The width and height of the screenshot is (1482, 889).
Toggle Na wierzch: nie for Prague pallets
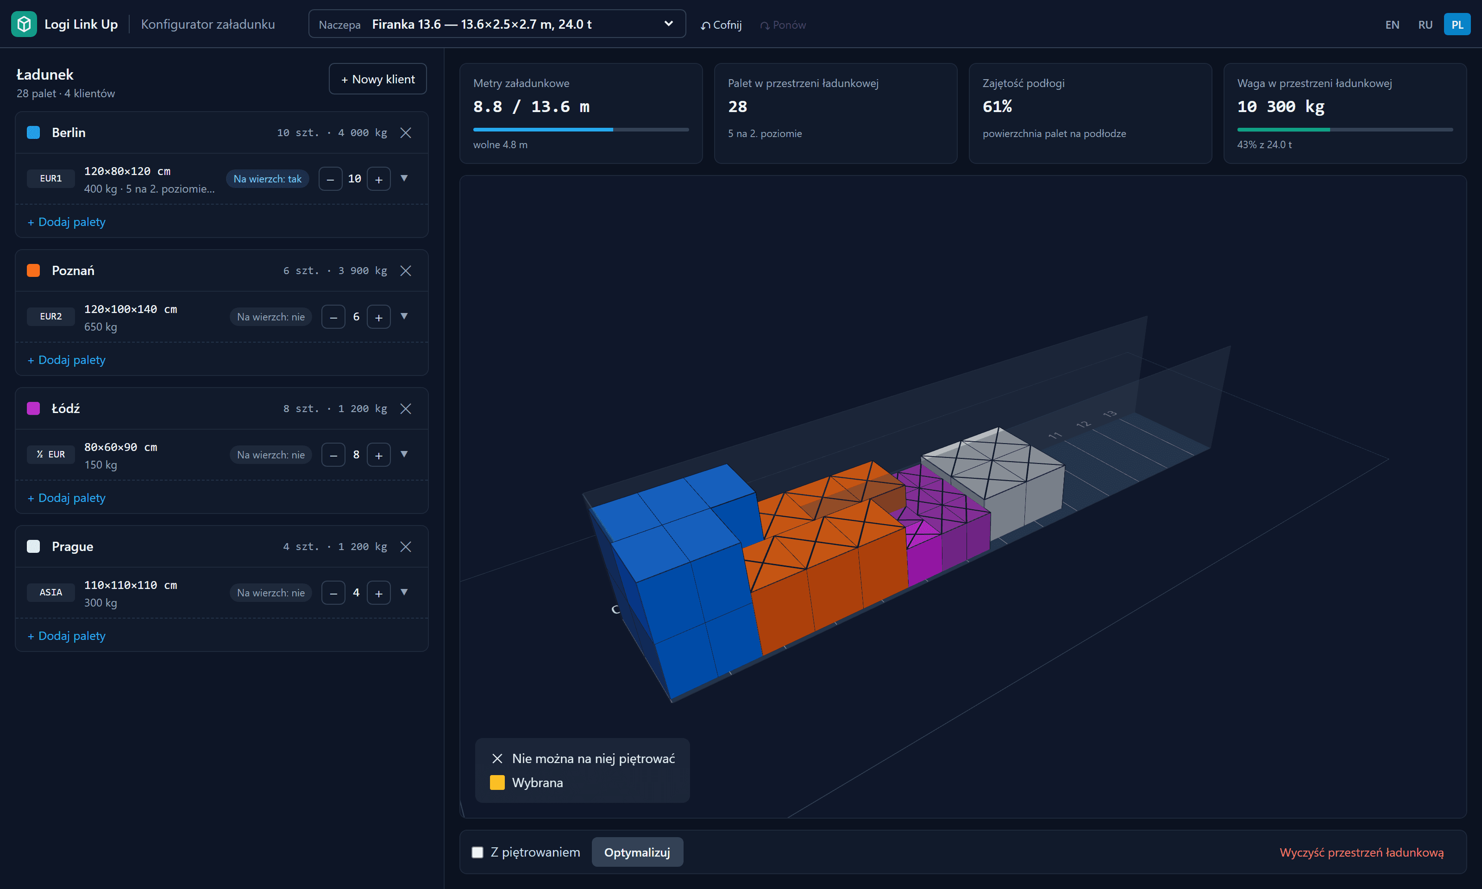(271, 593)
